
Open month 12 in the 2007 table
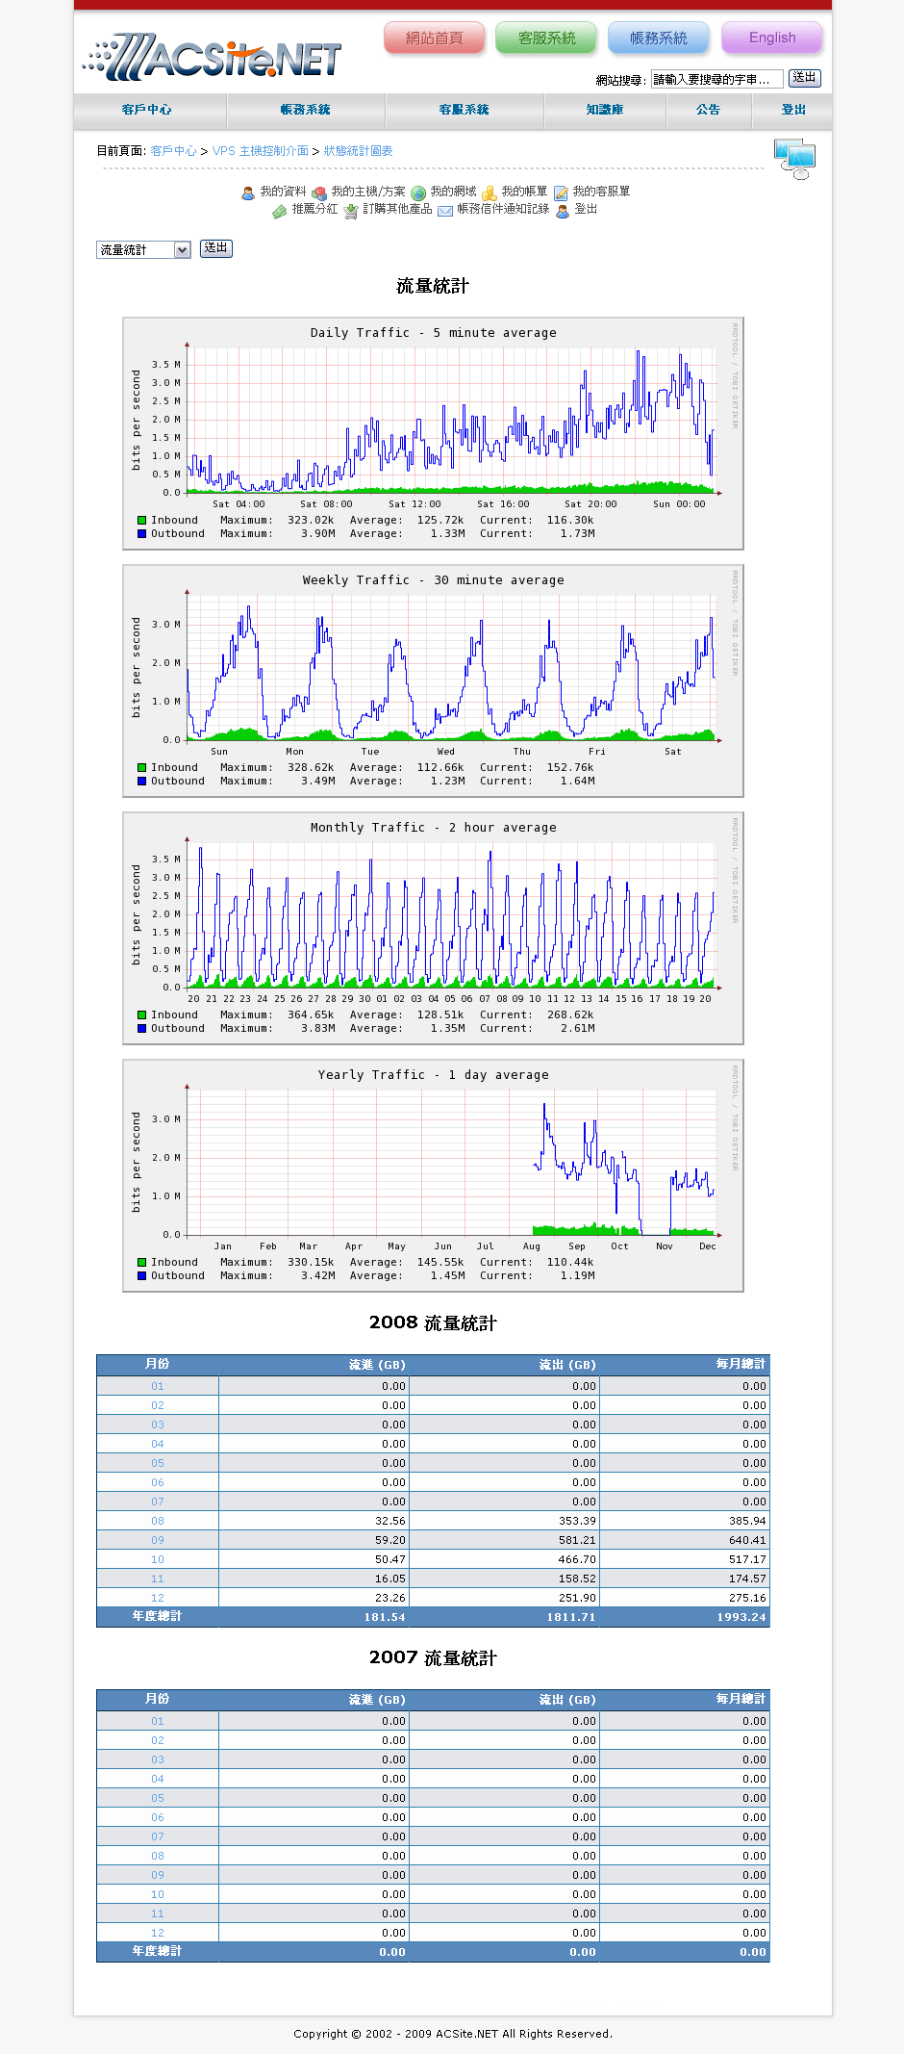point(158,1933)
